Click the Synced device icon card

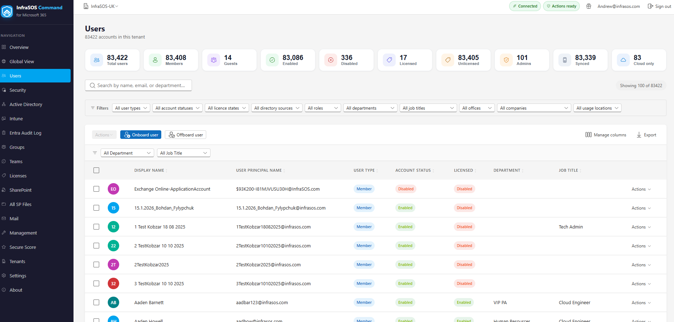(x=565, y=60)
